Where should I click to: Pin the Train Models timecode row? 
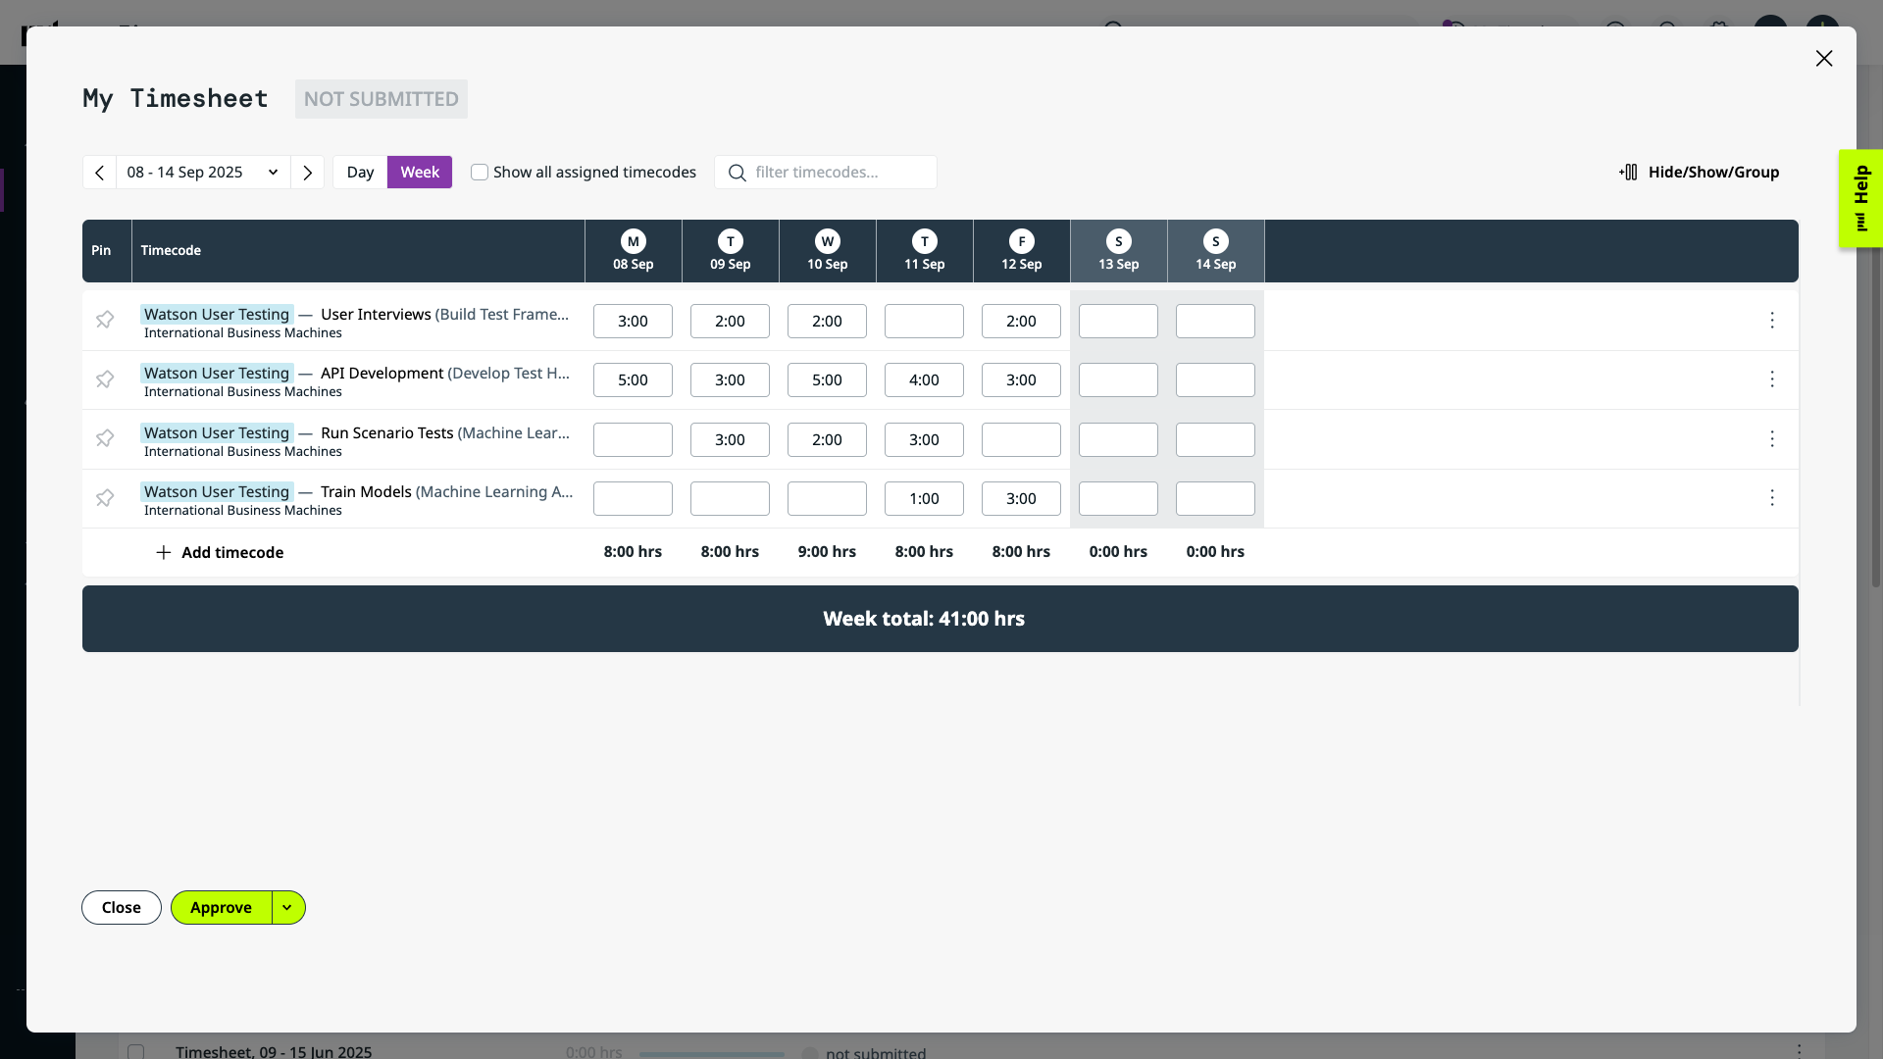pyautogui.click(x=105, y=498)
